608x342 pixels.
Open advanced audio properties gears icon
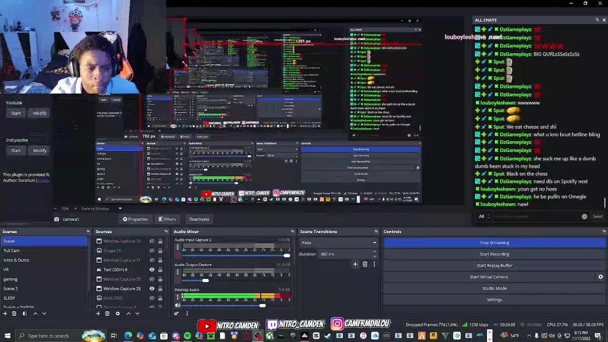click(x=176, y=313)
